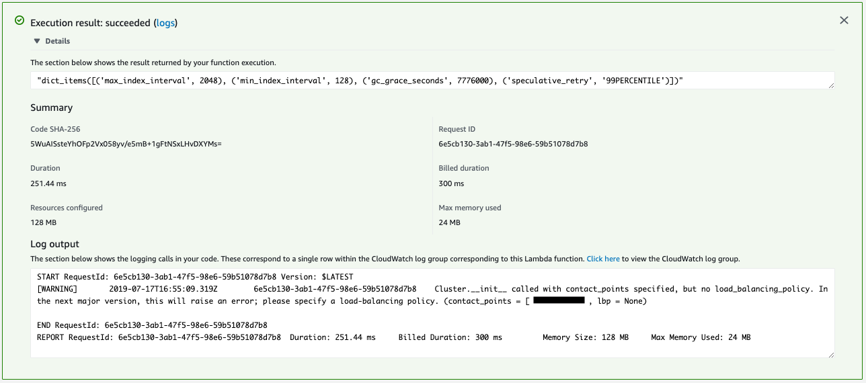Open the execution logs link
866x383 pixels.
point(165,23)
